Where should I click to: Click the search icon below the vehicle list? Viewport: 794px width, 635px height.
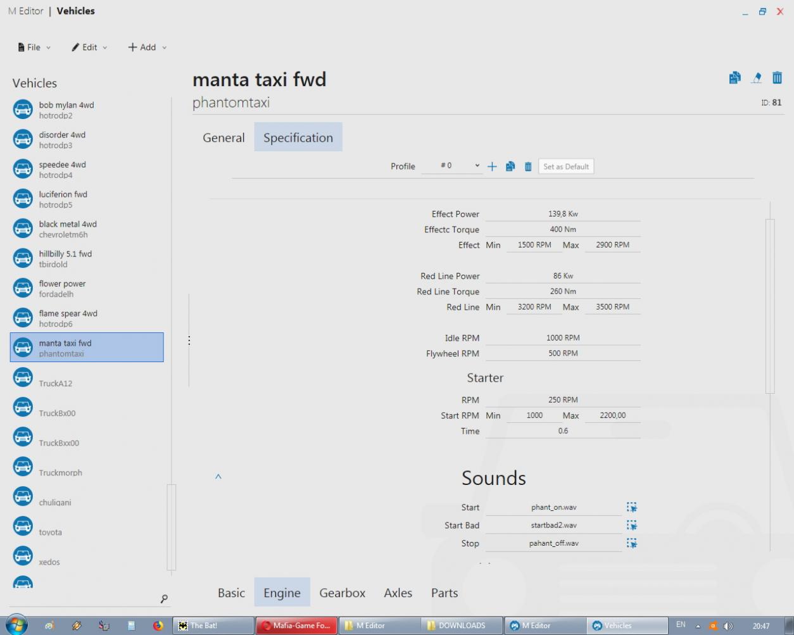click(x=164, y=598)
